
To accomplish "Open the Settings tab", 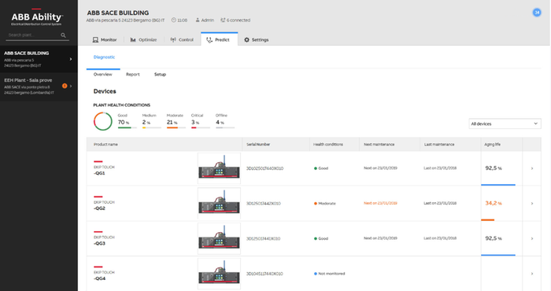I will pos(256,40).
